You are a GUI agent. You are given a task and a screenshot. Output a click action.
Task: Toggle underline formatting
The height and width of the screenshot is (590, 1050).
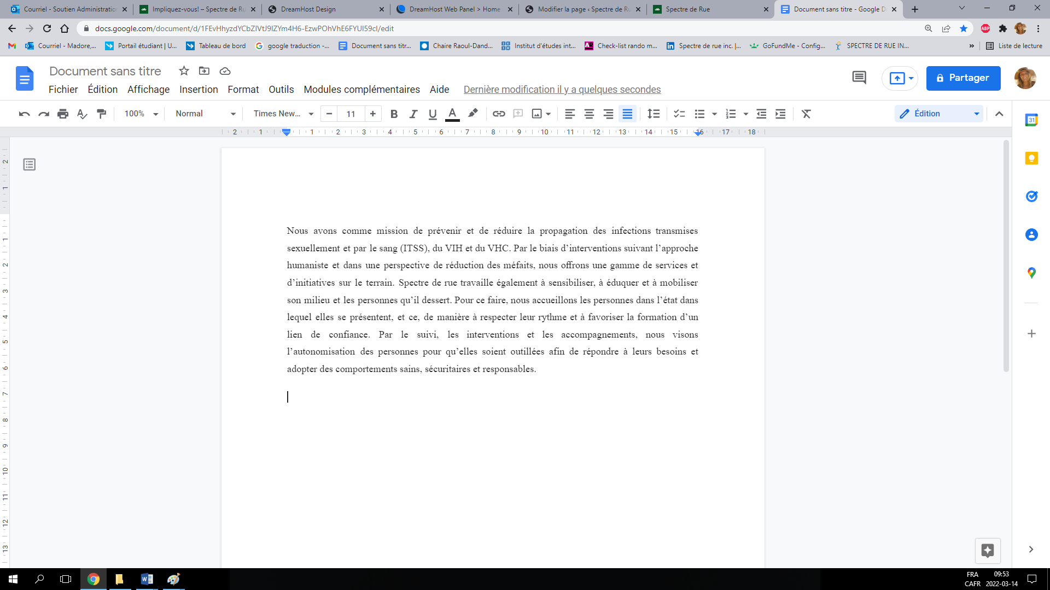point(433,114)
